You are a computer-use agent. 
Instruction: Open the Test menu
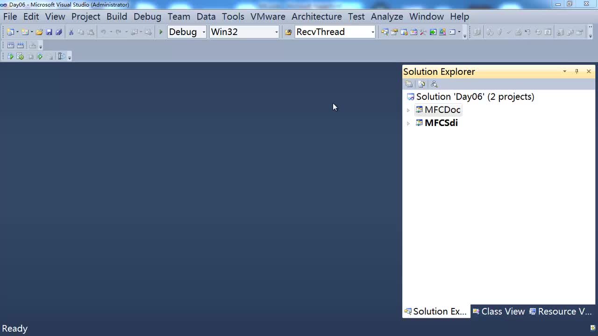pyautogui.click(x=356, y=16)
